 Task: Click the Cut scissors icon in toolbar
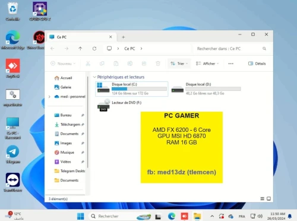point(88,64)
